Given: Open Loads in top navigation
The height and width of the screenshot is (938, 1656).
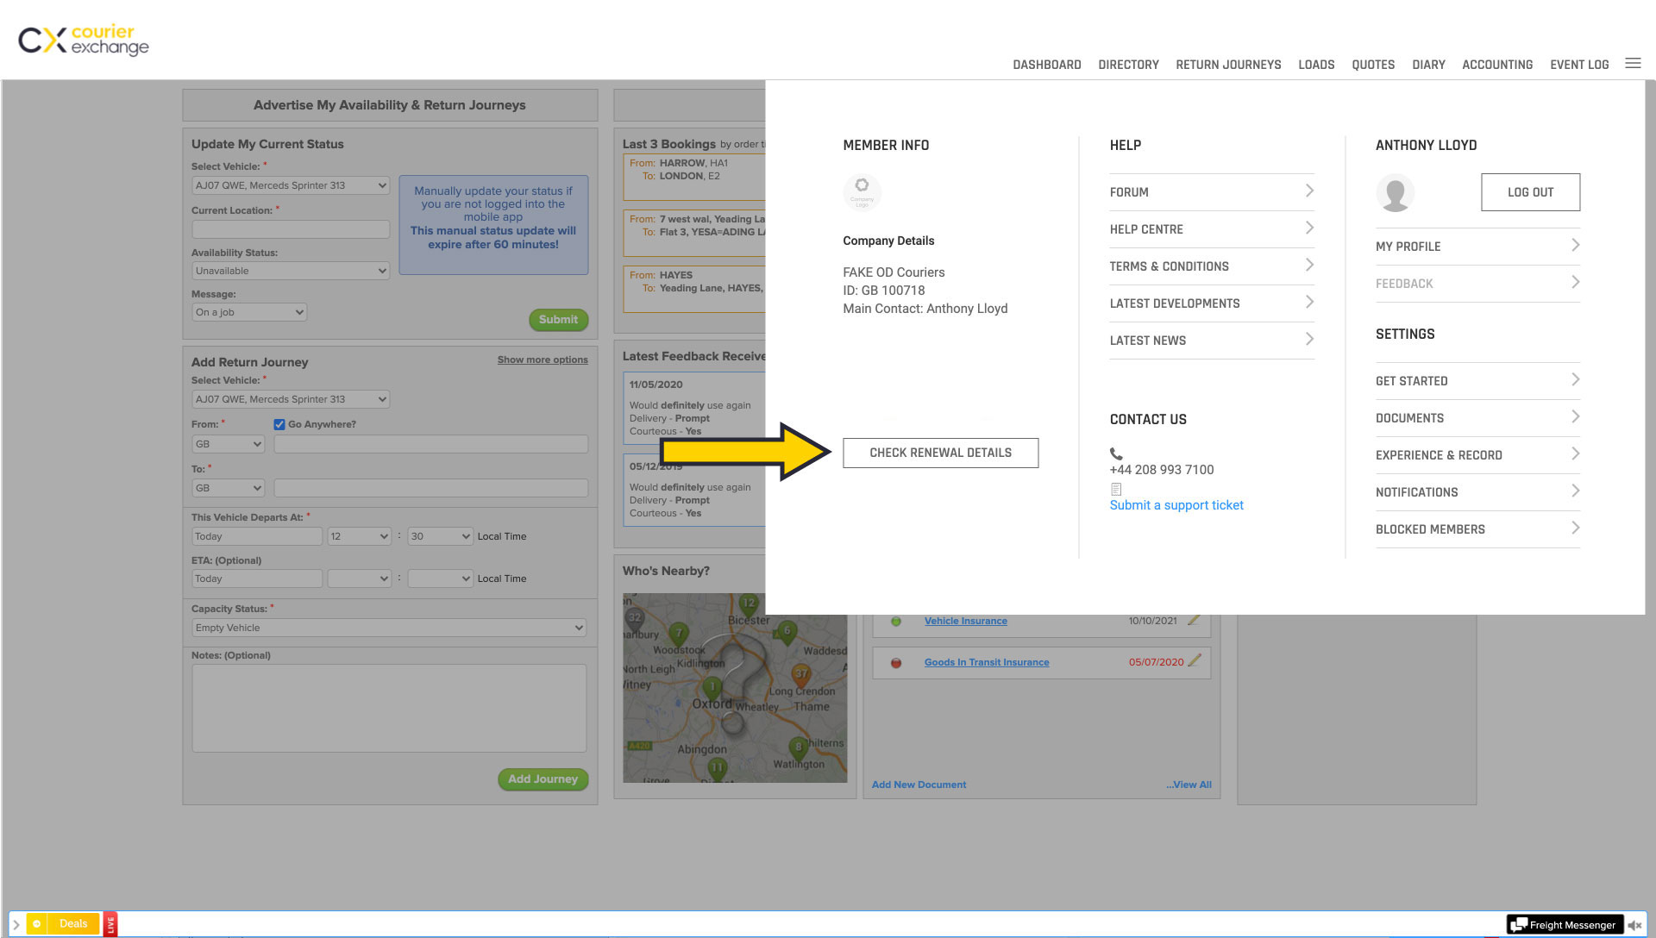Looking at the screenshot, I should pos(1316,65).
